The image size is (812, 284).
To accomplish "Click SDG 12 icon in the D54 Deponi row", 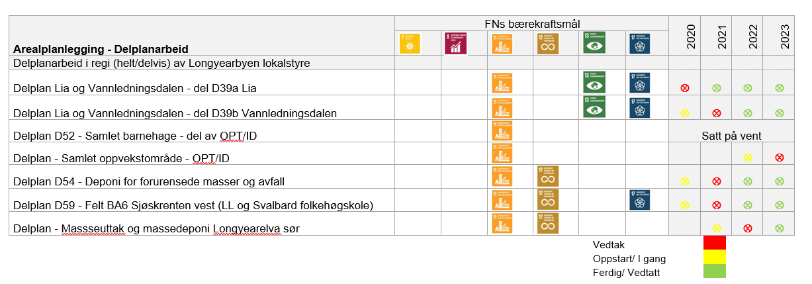I will pos(548,175).
